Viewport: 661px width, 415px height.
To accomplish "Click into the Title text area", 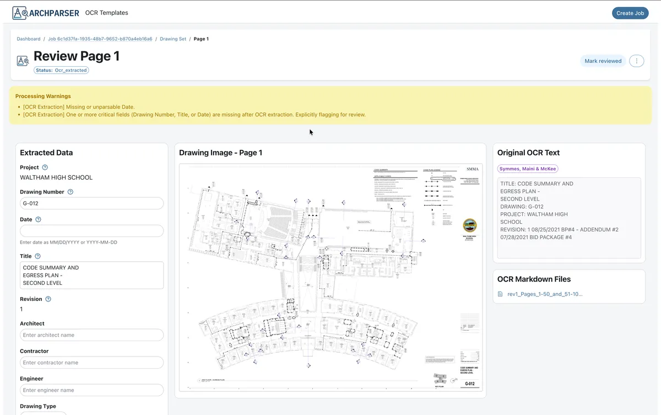I will [91, 275].
